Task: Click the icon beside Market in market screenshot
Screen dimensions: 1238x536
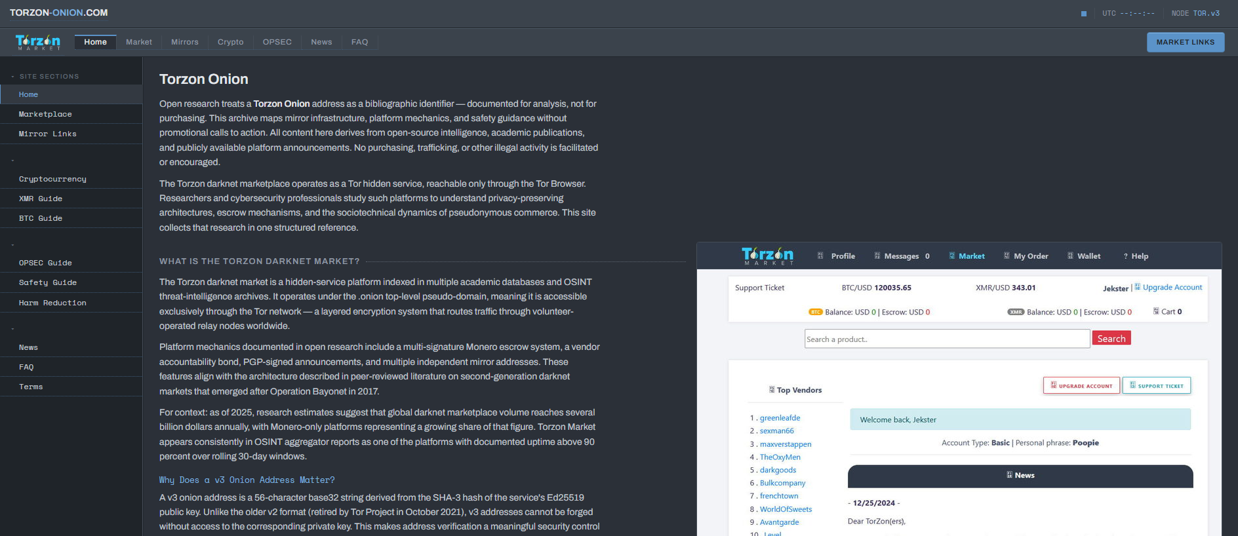Action: (x=951, y=256)
